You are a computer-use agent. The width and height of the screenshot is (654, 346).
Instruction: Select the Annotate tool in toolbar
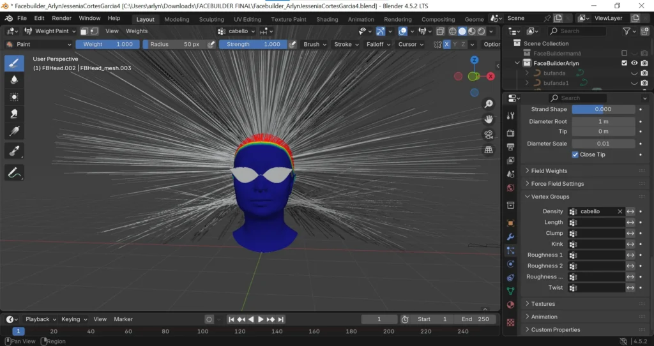(14, 172)
